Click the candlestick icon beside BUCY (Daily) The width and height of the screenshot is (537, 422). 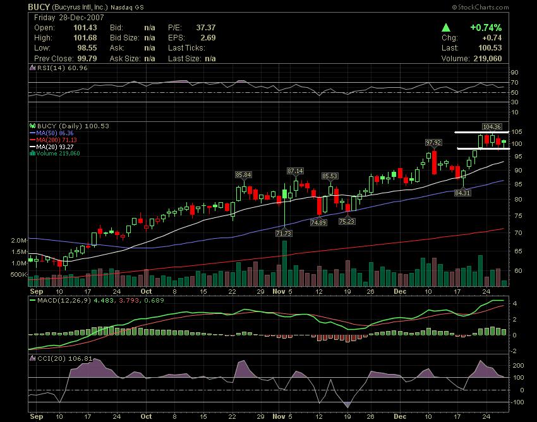(32, 126)
